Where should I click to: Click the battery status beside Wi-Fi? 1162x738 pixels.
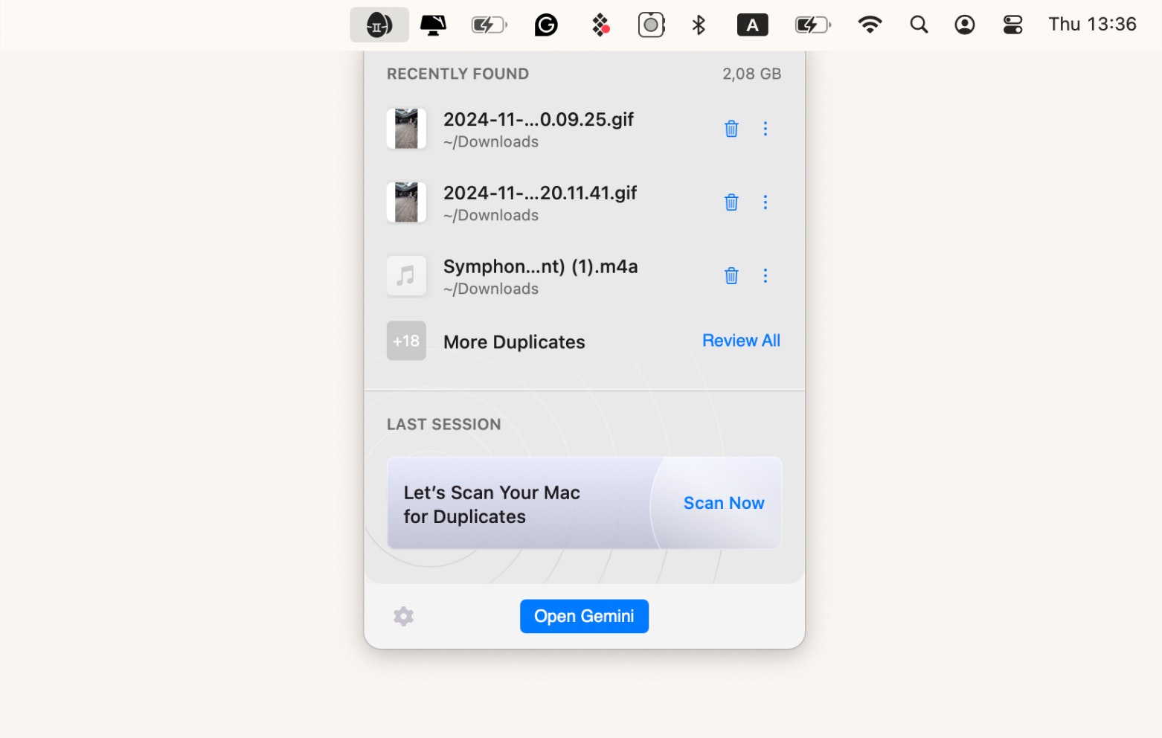click(x=812, y=25)
